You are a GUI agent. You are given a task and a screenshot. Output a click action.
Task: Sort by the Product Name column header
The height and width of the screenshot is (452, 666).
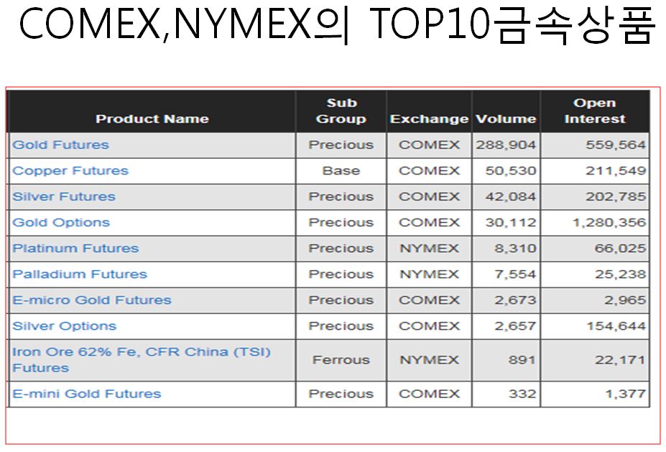pyautogui.click(x=152, y=119)
